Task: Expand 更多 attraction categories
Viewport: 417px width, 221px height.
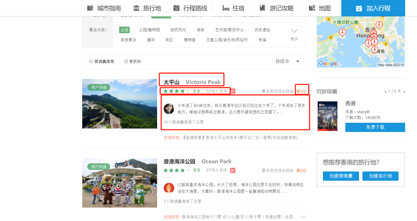Action: [x=294, y=35]
